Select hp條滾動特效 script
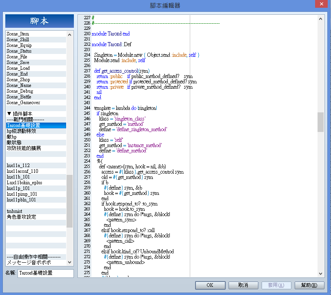 tap(36, 131)
